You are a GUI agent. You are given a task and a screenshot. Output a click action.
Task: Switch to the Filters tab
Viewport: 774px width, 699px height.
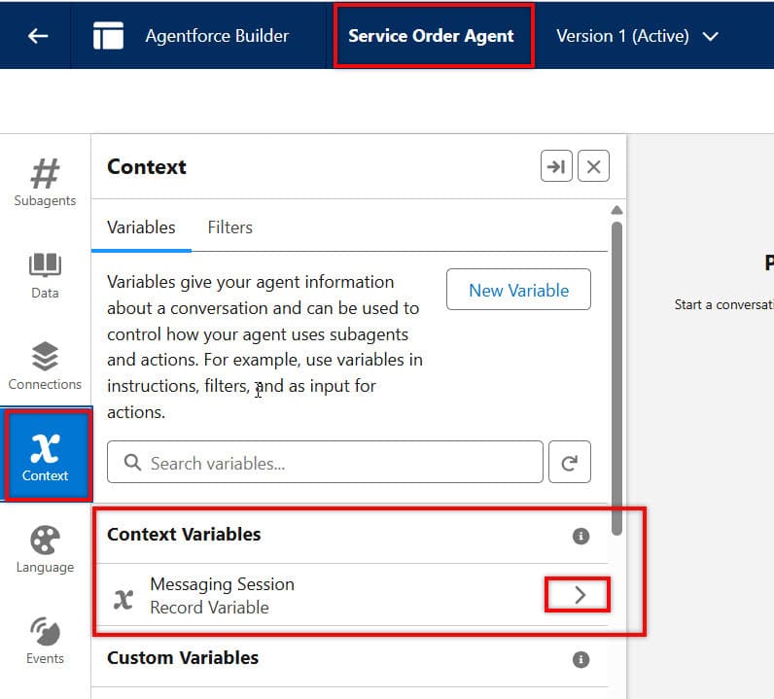click(230, 227)
